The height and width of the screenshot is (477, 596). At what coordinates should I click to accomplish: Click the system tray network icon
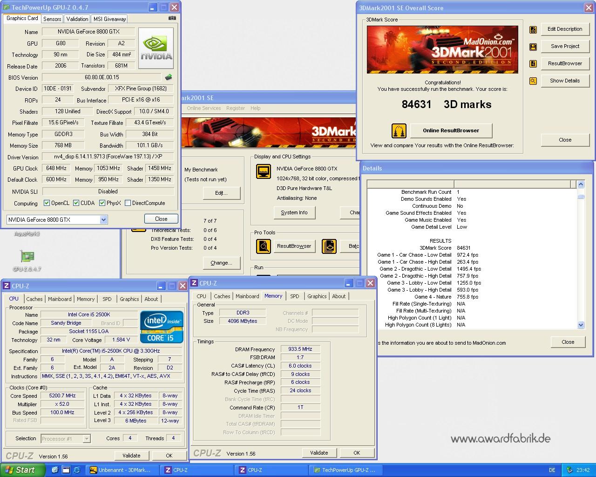569,470
